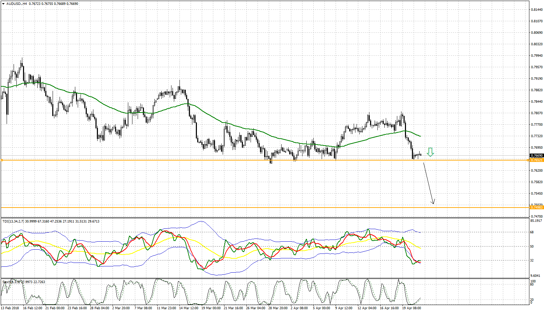Click the 0.78070 price scale label

[537, 113]
